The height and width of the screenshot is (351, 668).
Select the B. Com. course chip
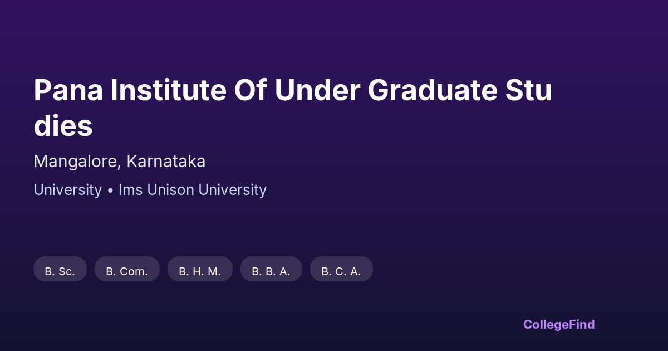click(x=127, y=271)
